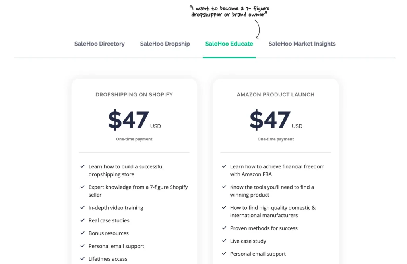The width and height of the screenshot is (407, 264).
Task: Click the checkmark beside 'In-depth video training'
Action: [83, 207]
